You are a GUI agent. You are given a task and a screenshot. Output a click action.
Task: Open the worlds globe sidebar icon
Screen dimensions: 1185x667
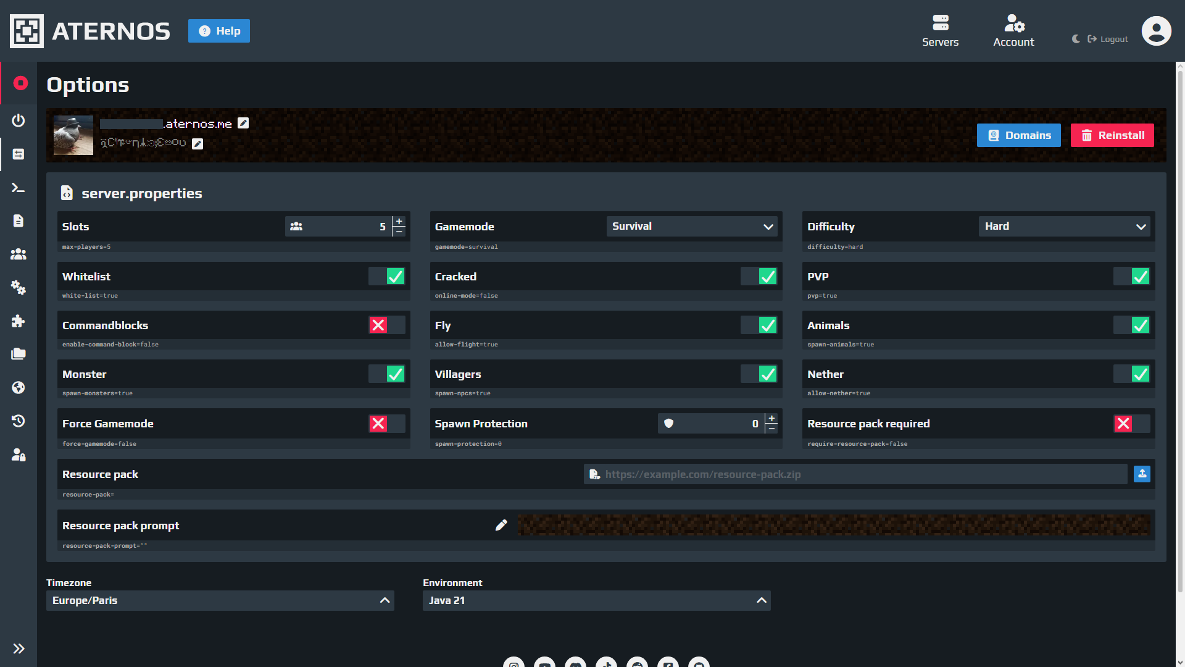click(19, 387)
